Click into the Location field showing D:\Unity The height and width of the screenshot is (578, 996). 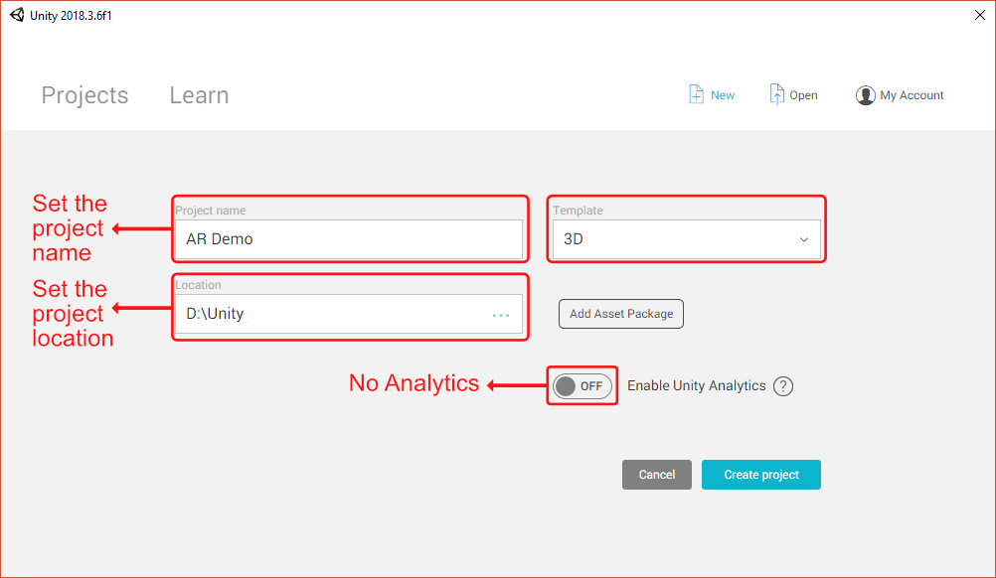328,314
